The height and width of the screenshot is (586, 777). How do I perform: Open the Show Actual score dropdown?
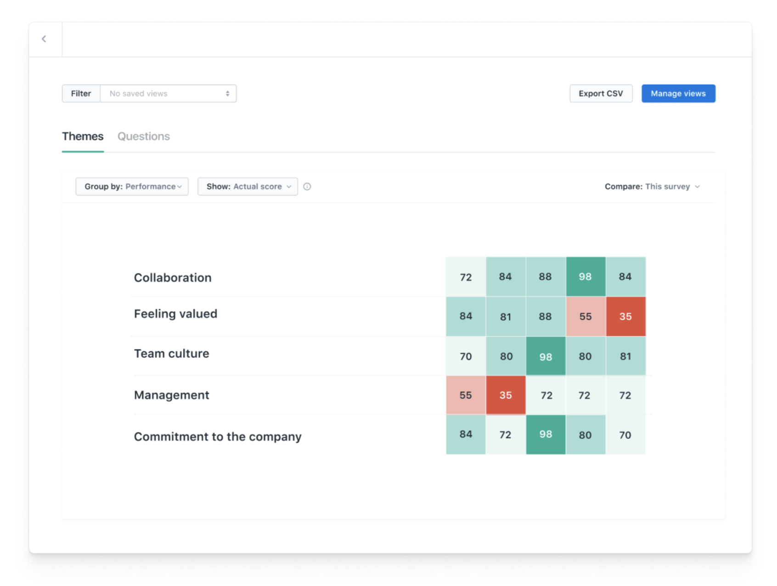coord(248,186)
